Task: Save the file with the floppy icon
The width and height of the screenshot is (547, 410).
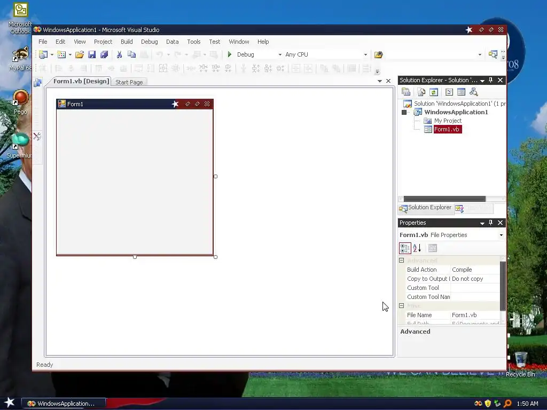Action: tap(92, 54)
